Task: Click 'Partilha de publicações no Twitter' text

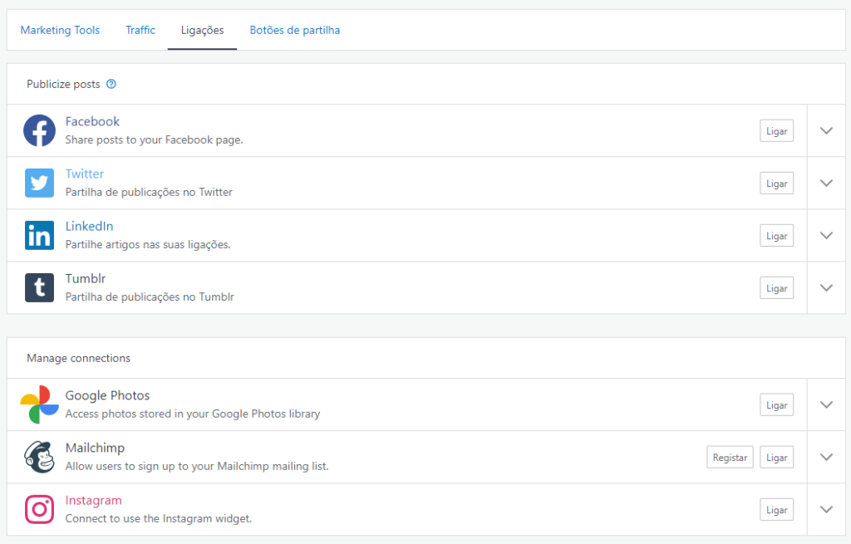Action: [149, 192]
